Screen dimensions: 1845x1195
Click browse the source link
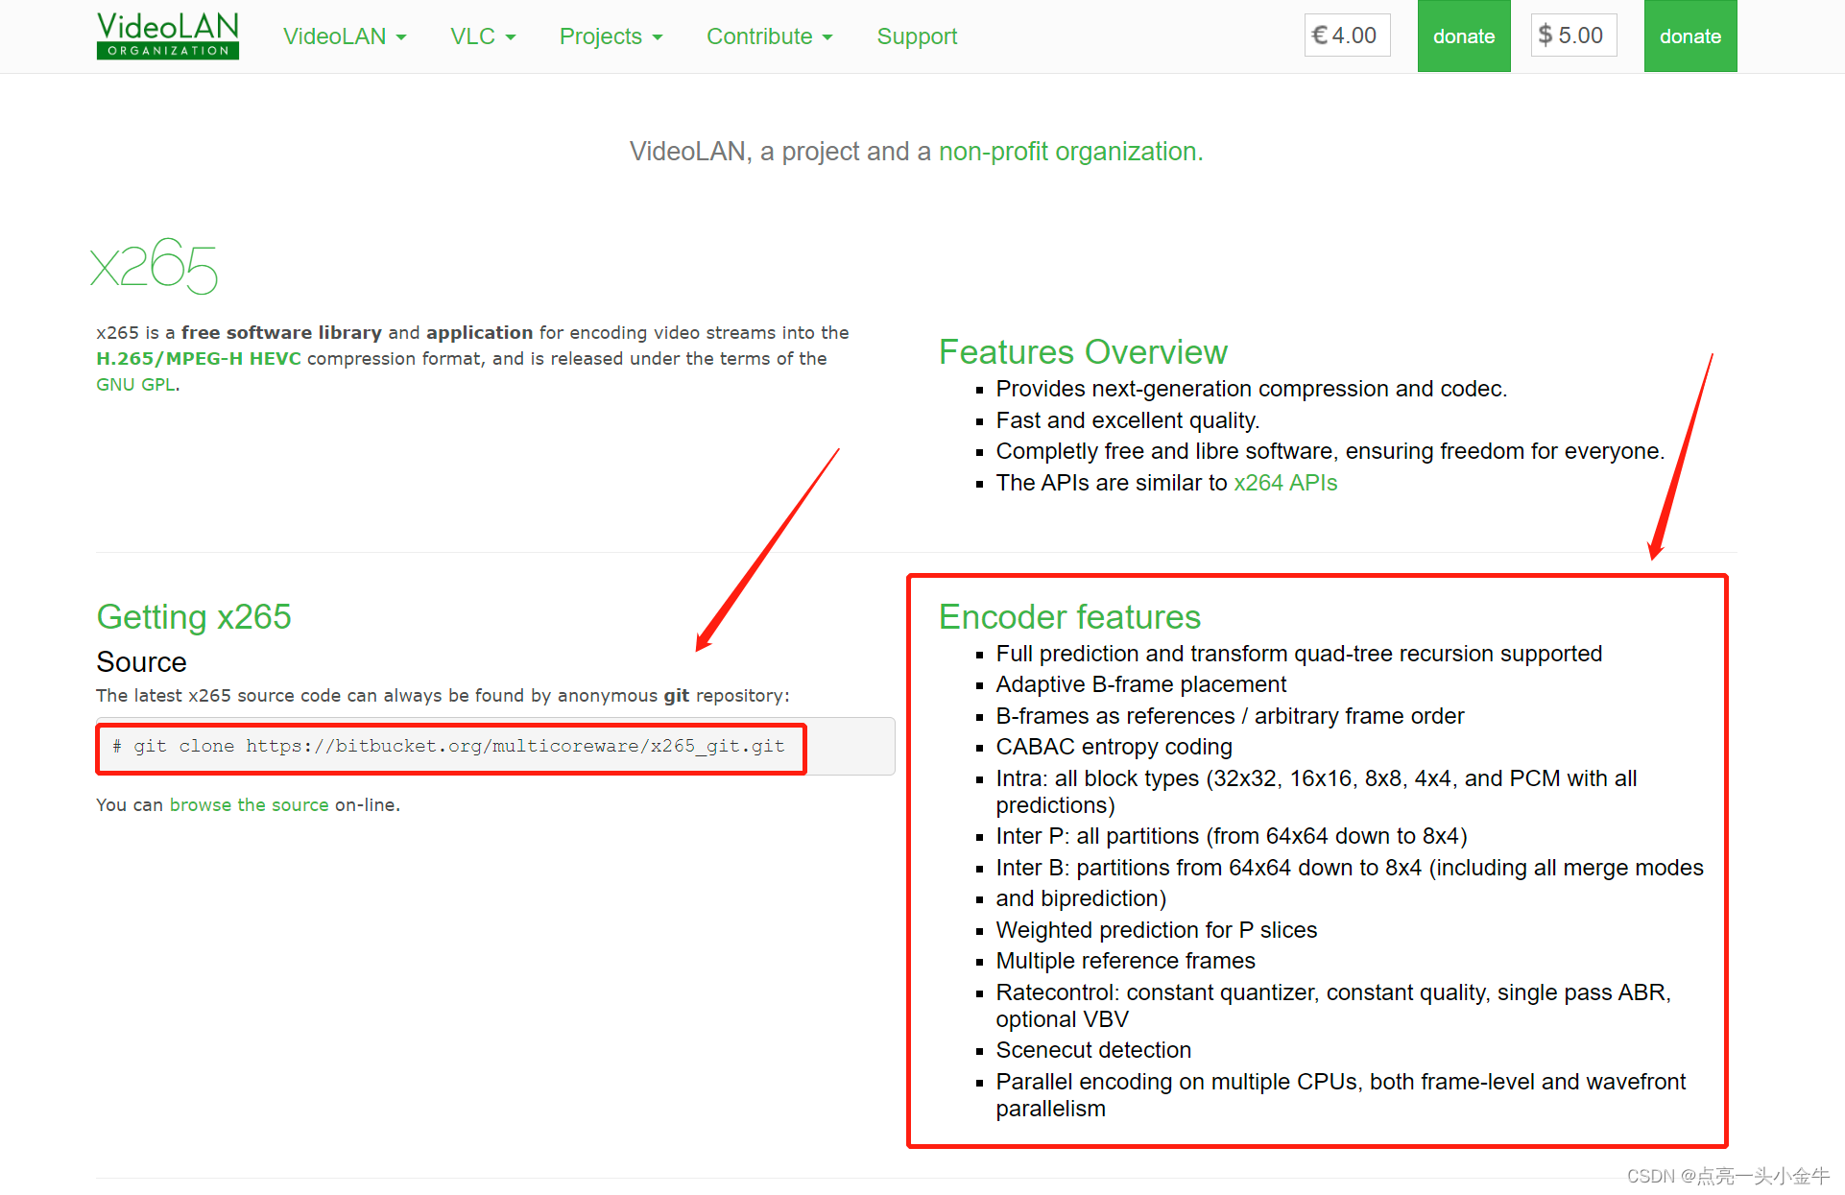(x=249, y=805)
